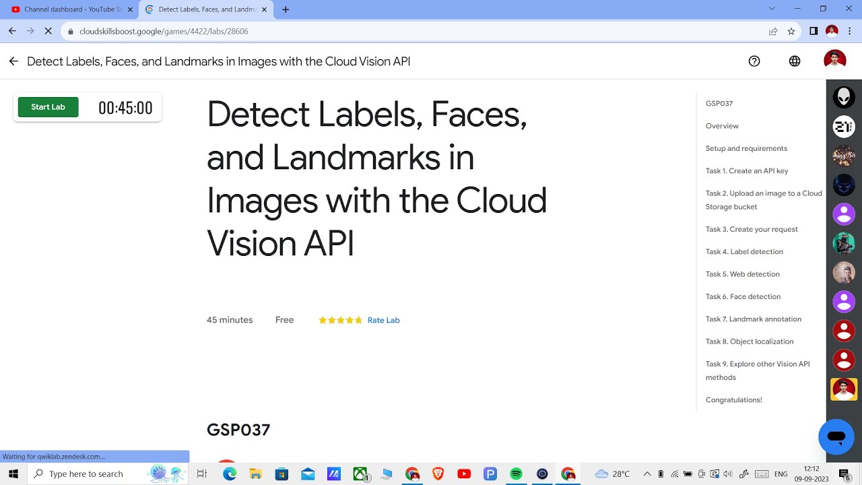Close the Channel dashboard YouTube tab
Viewport: 862px width, 485px height.
tap(130, 9)
